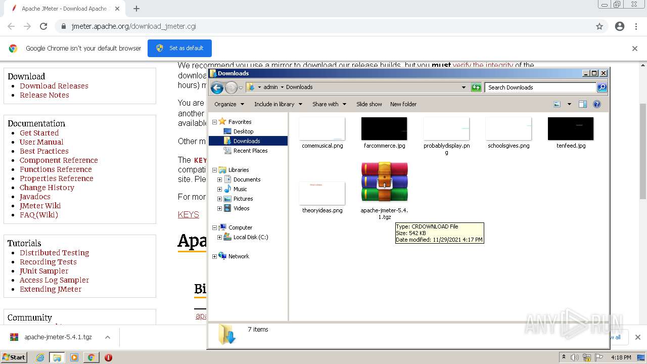The image size is (647, 364).
Task: Open address bar history dropdown
Action: (x=464, y=87)
